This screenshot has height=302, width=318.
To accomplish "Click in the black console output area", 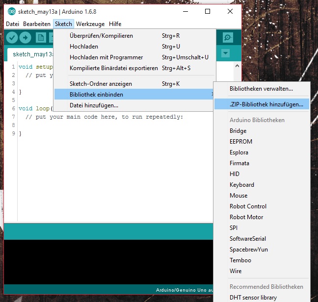I will click(108, 262).
